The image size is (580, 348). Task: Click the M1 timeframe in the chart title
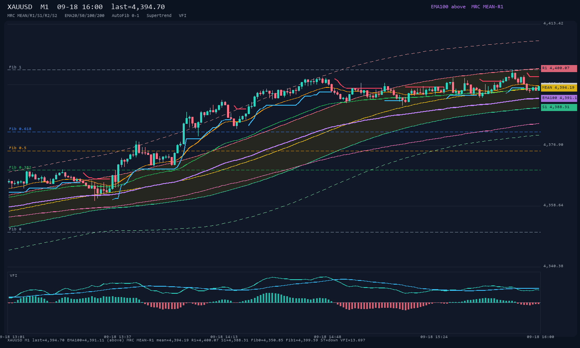pos(45,7)
